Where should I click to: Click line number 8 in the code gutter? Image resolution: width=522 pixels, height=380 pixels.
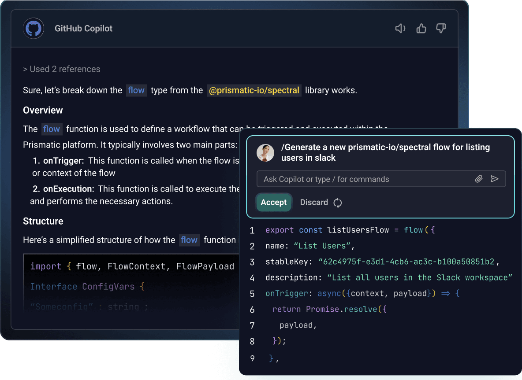coord(252,341)
